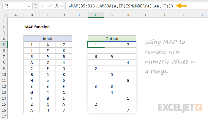Viewport: 208px width, 119px height.
Task: Select Output cell F5 containing 1
Action: 96,45
